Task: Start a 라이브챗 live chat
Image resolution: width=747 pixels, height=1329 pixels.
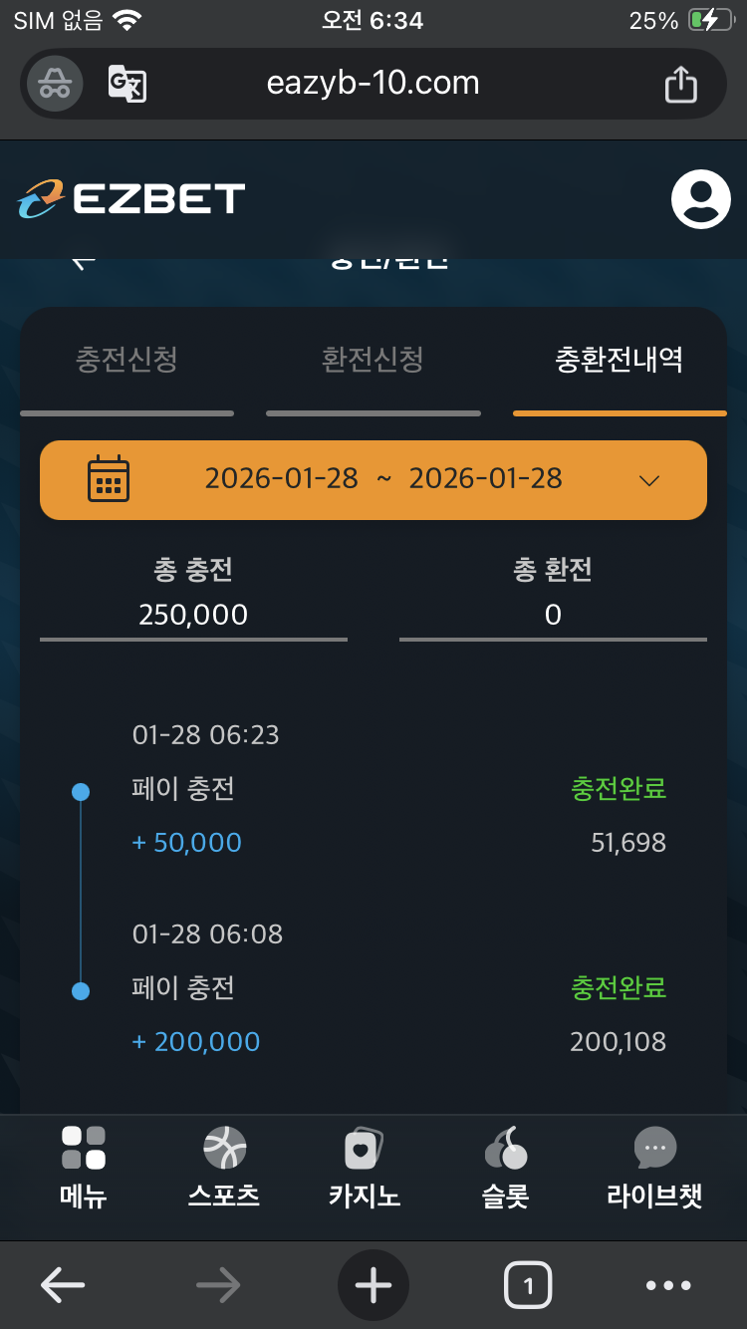Action: (x=654, y=1149)
